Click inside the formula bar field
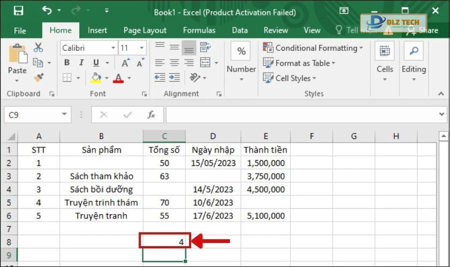The width and height of the screenshot is (450, 267). coord(301,115)
